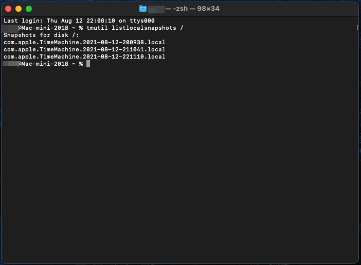
Task: Close the Terminal window with red button
Action: [x=8, y=9]
